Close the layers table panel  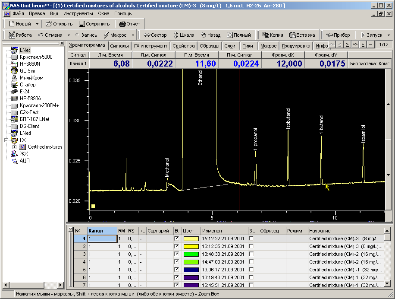point(71,229)
